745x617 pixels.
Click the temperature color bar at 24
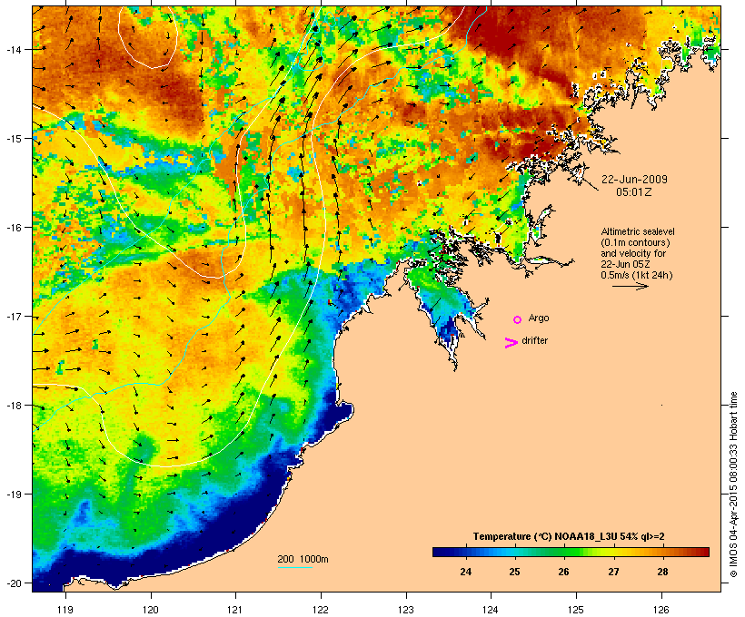coord(465,552)
